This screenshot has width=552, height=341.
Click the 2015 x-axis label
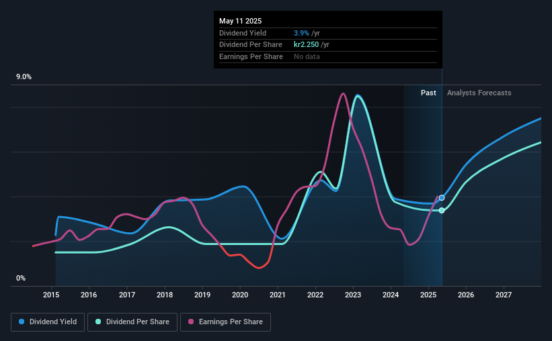pyautogui.click(x=51, y=295)
